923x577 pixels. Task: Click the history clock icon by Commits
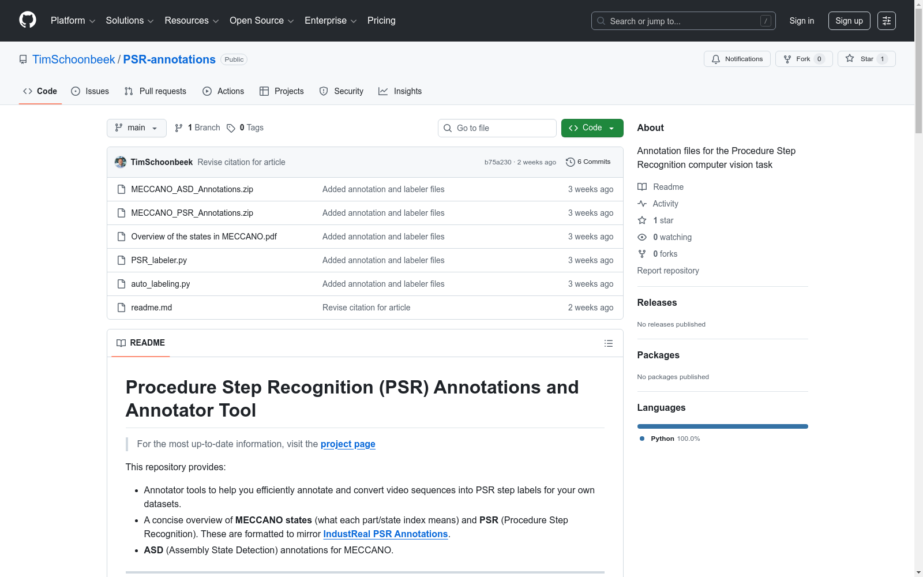[x=571, y=162]
